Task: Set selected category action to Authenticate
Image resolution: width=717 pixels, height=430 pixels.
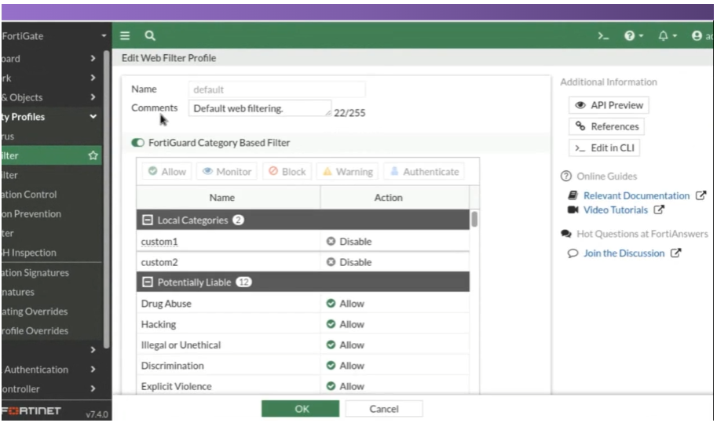Action: pyautogui.click(x=424, y=172)
